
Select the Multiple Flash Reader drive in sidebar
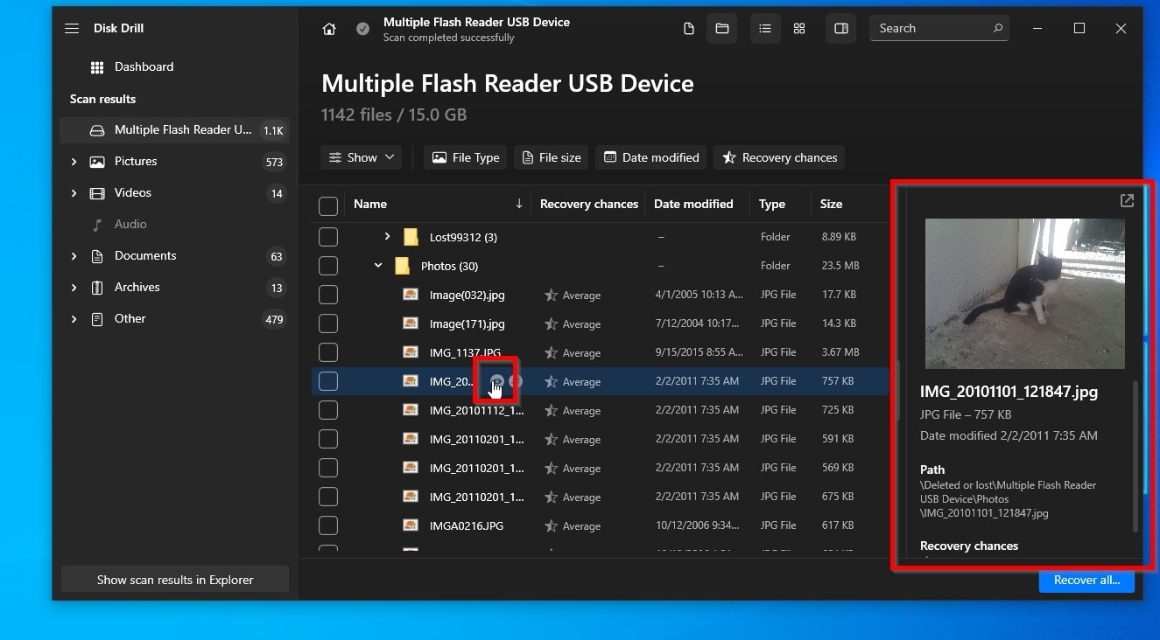[175, 130]
